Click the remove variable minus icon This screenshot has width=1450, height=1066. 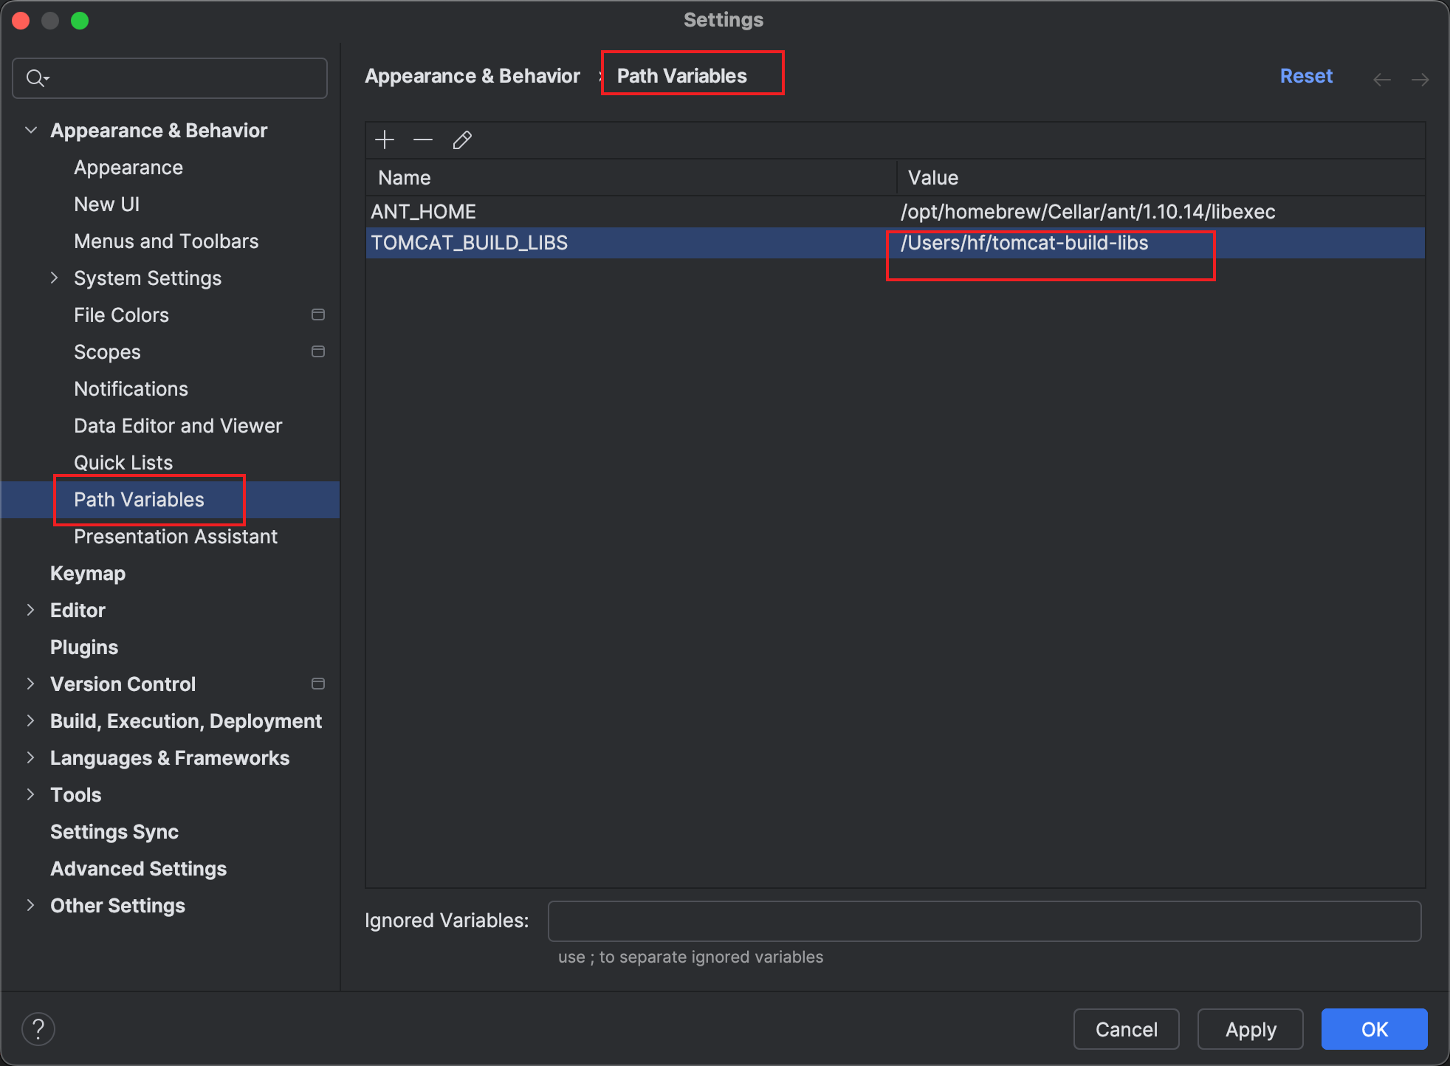pos(423,140)
